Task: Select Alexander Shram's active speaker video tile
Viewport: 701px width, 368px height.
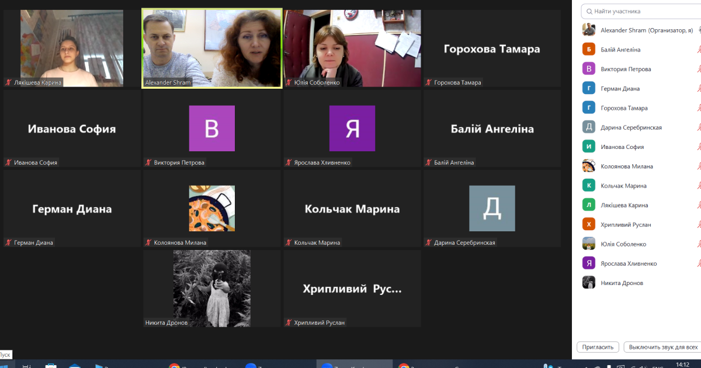Action: [212, 48]
